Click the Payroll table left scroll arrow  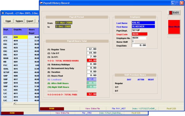click(14, 103)
